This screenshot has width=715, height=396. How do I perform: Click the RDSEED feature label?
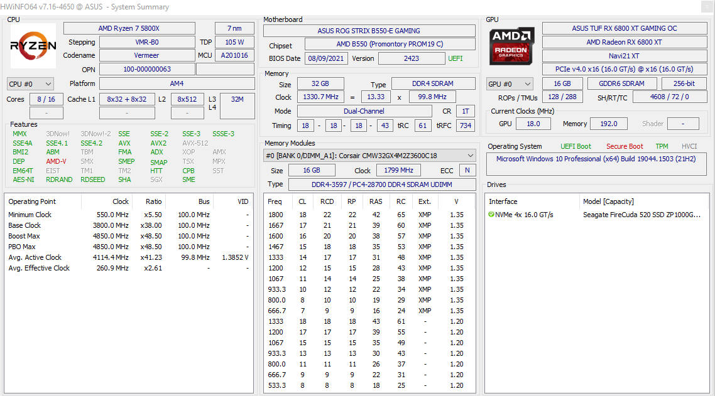click(x=92, y=179)
